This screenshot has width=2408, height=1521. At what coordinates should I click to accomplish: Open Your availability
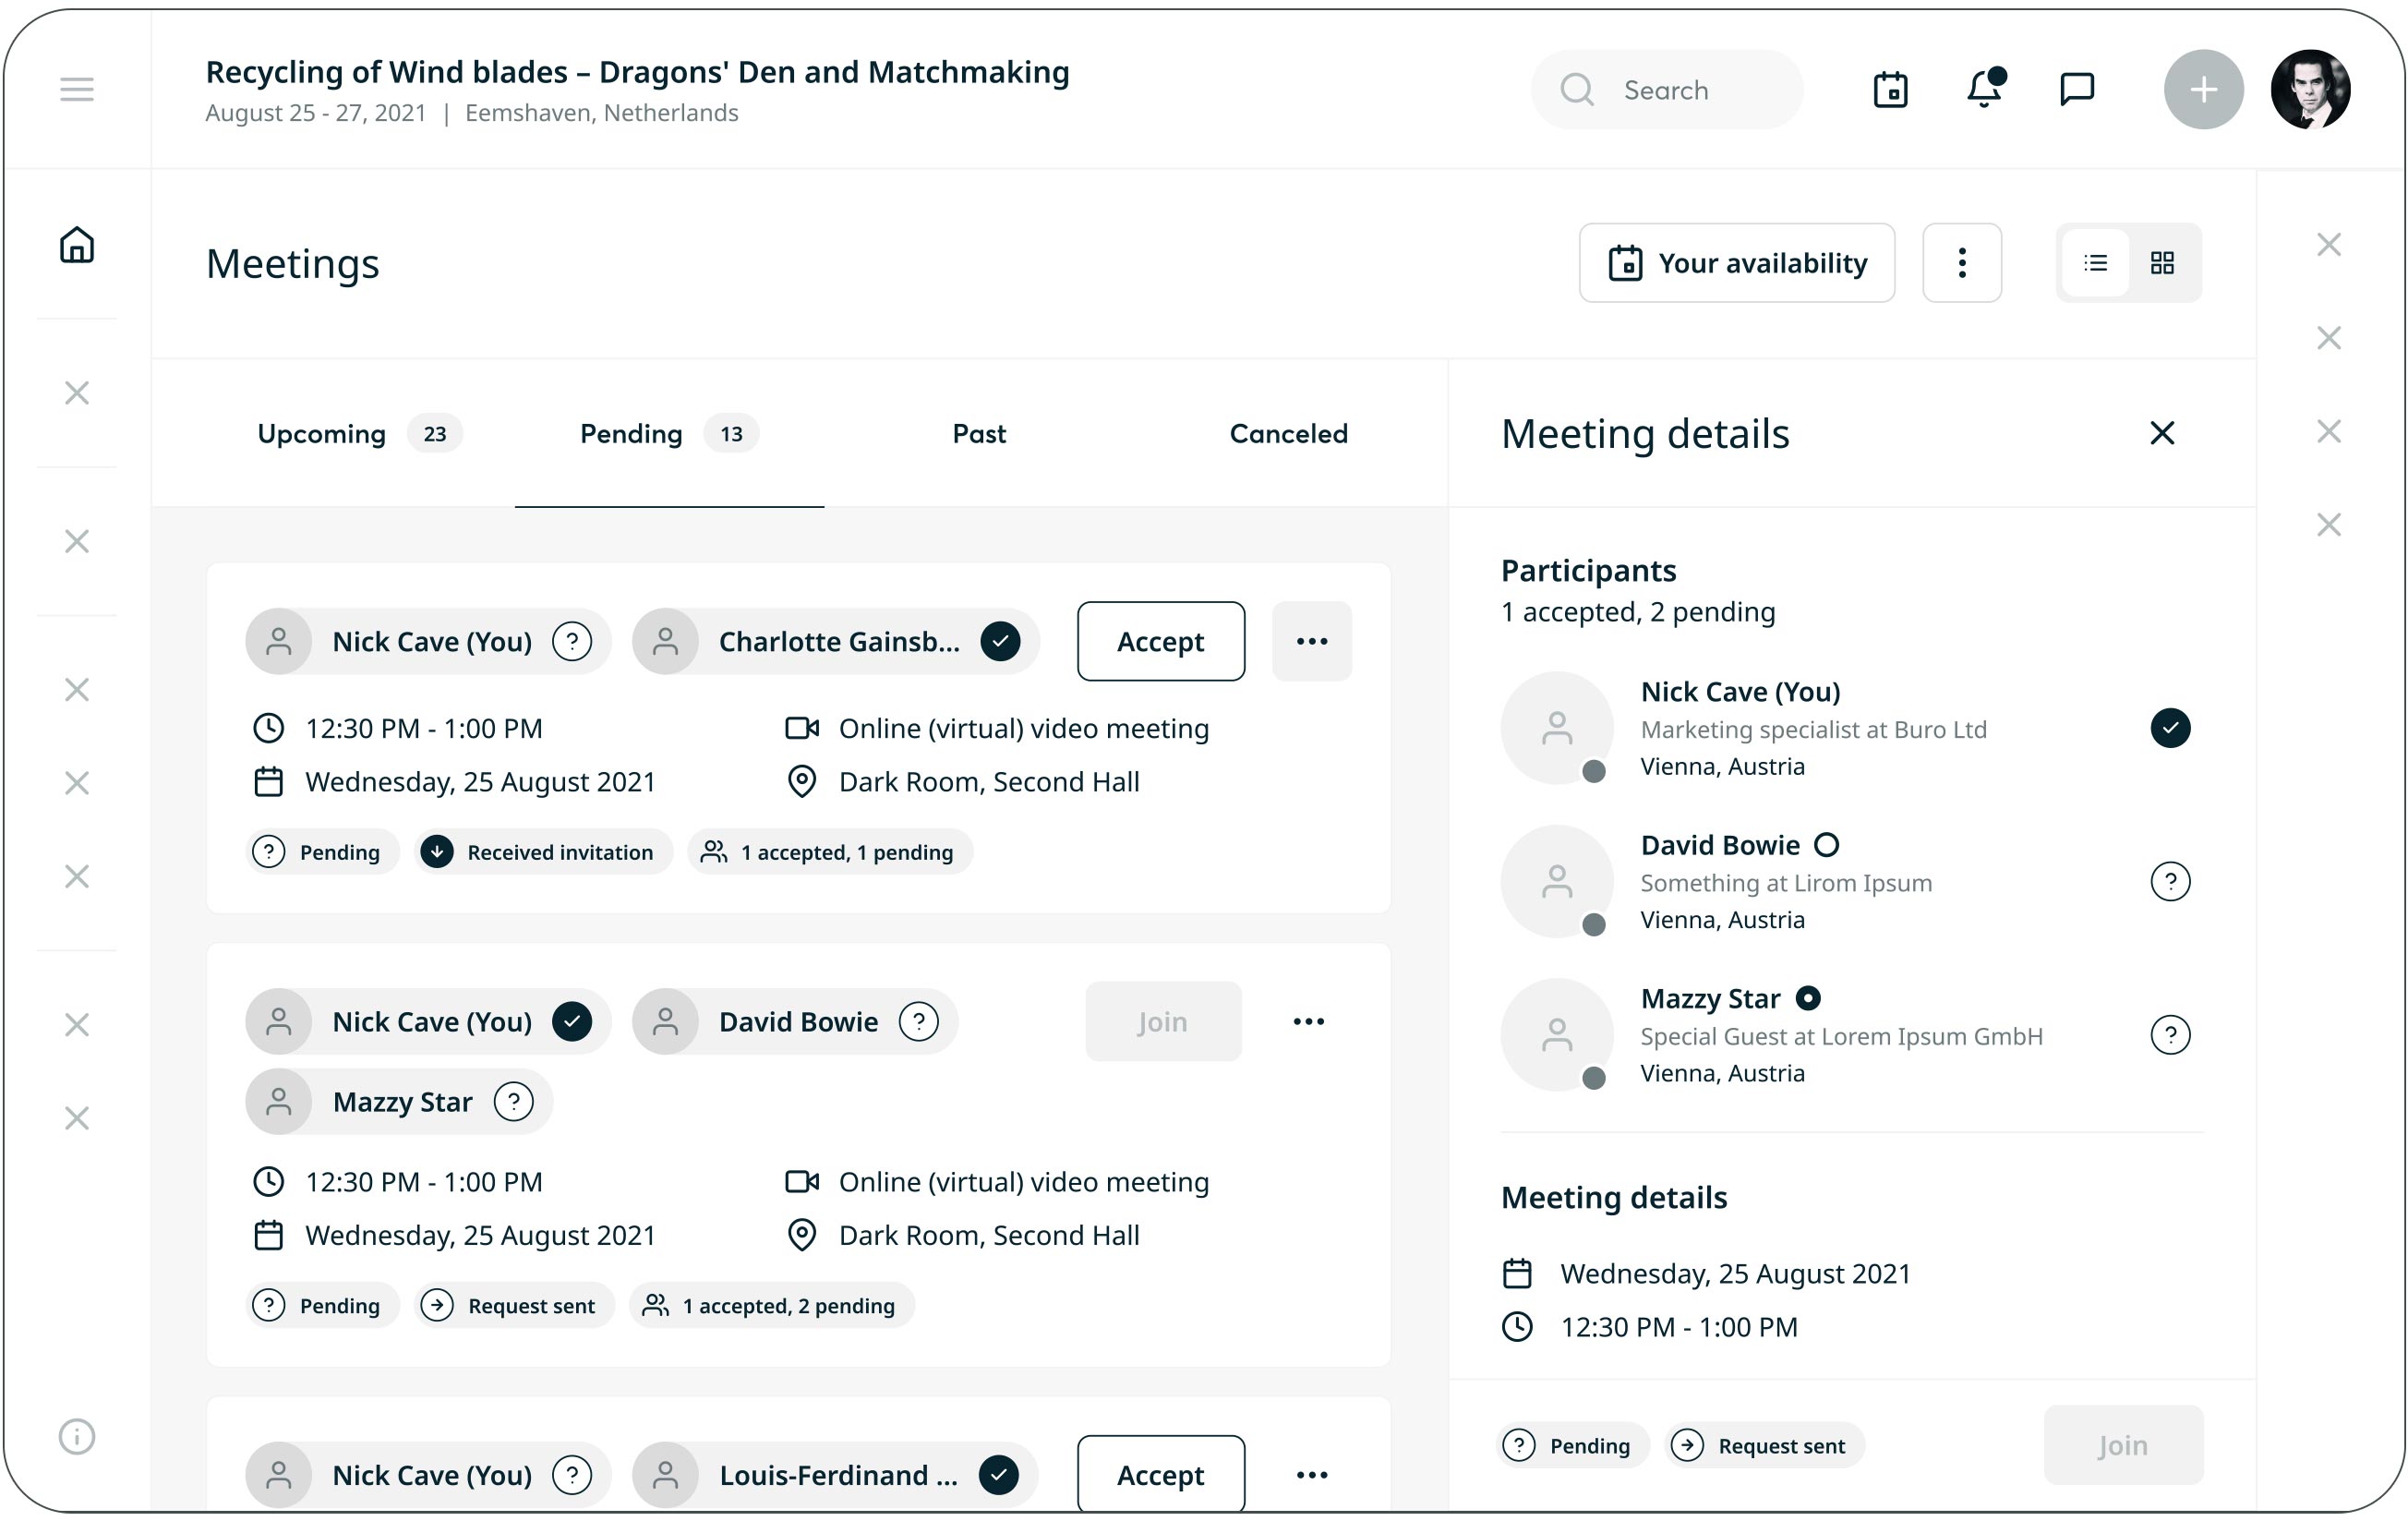click(1736, 263)
